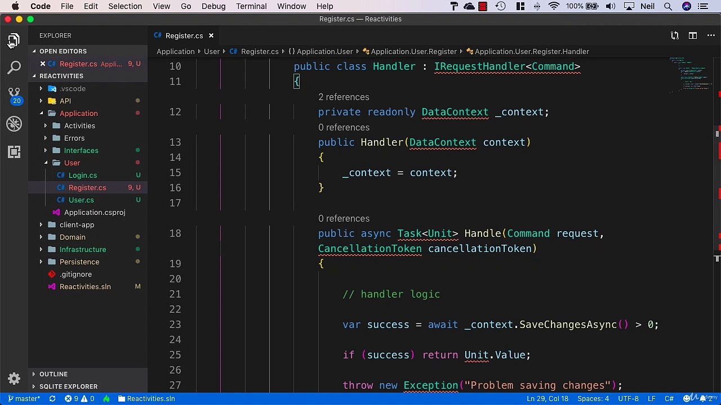Click the Ln 29, Col 18 cursor position
721x405 pixels.
coord(548,398)
